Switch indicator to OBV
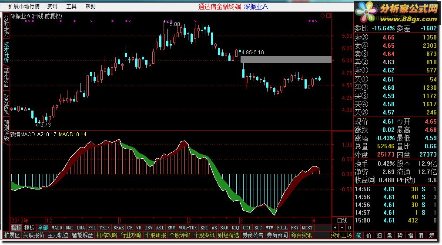 (x=148, y=228)
